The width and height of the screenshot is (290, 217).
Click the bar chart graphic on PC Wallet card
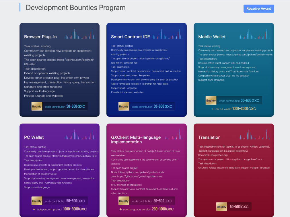80,134
